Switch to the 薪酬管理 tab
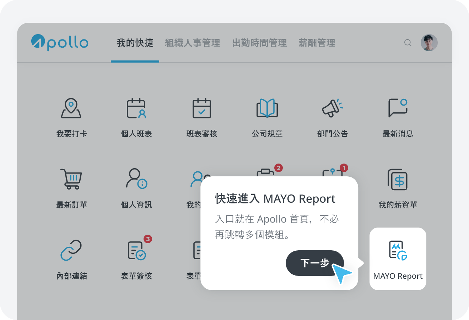469x320 pixels. 317,43
